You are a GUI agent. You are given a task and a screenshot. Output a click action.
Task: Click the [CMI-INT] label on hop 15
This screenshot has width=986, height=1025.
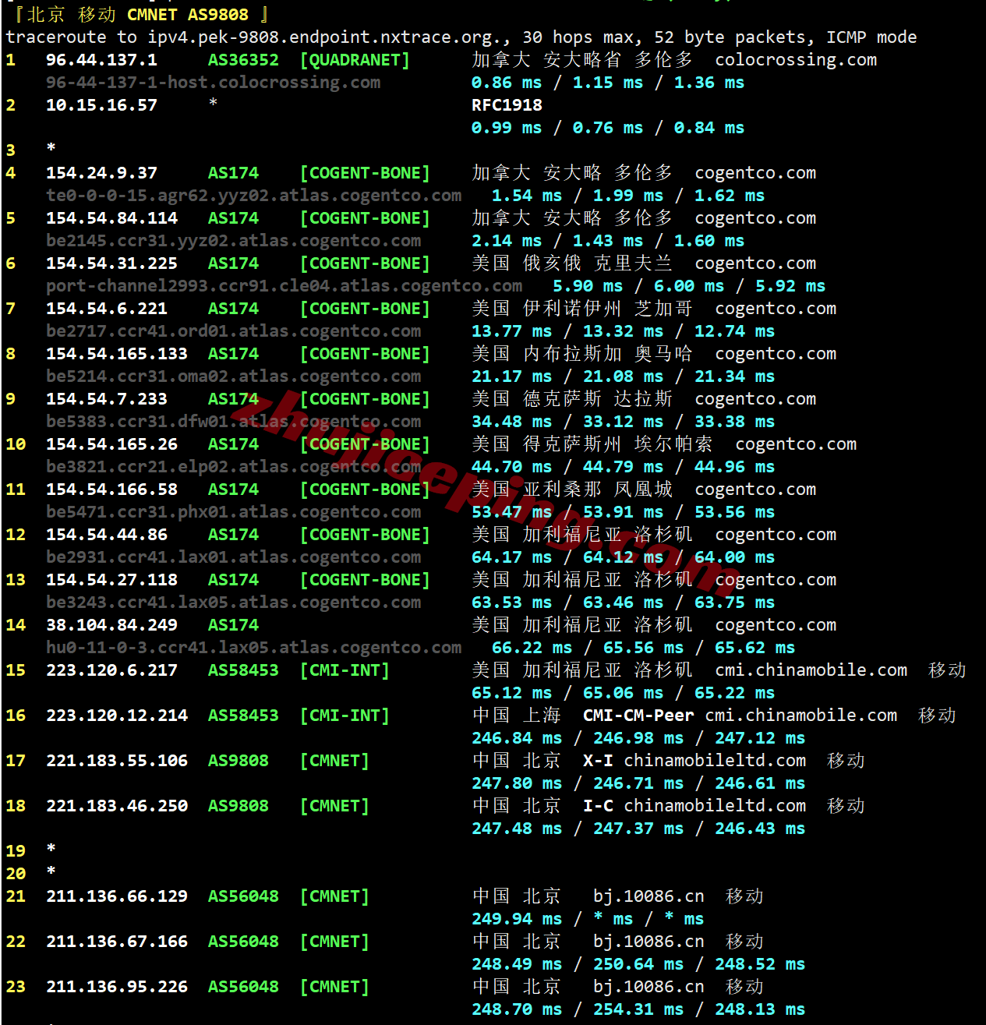click(x=345, y=670)
